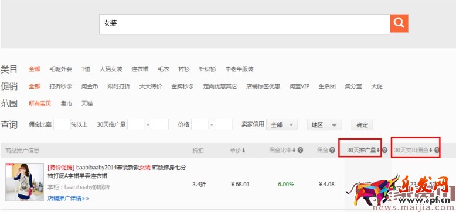Viewport: 456px width, 212px height.
Task: Select 全部 in the 类目 row
Action: (35, 69)
